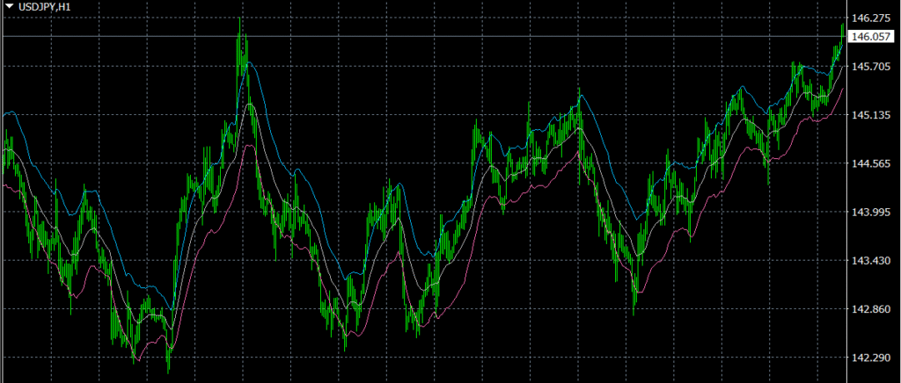Viewport: 901px width, 383px height.
Task: Click the triangle arrow beside USDJPY,H1
Action: click(x=9, y=7)
